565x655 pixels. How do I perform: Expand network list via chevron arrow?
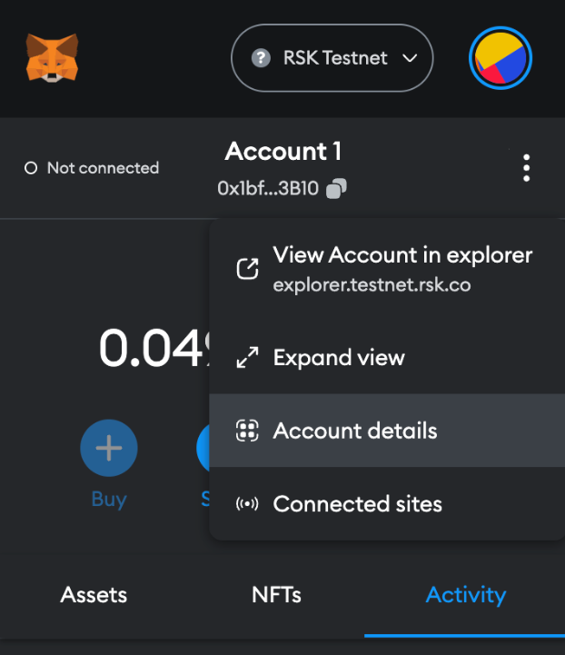[x=410, y=58]
